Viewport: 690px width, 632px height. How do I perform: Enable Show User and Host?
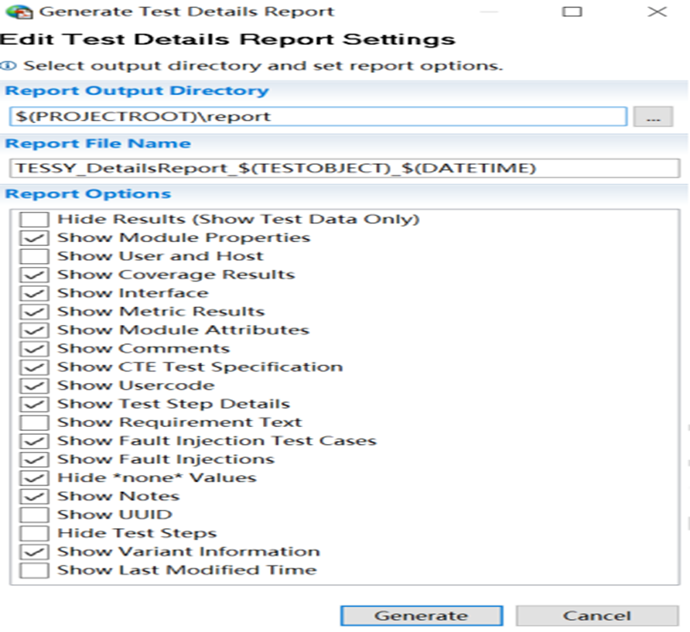coord(34,256)
